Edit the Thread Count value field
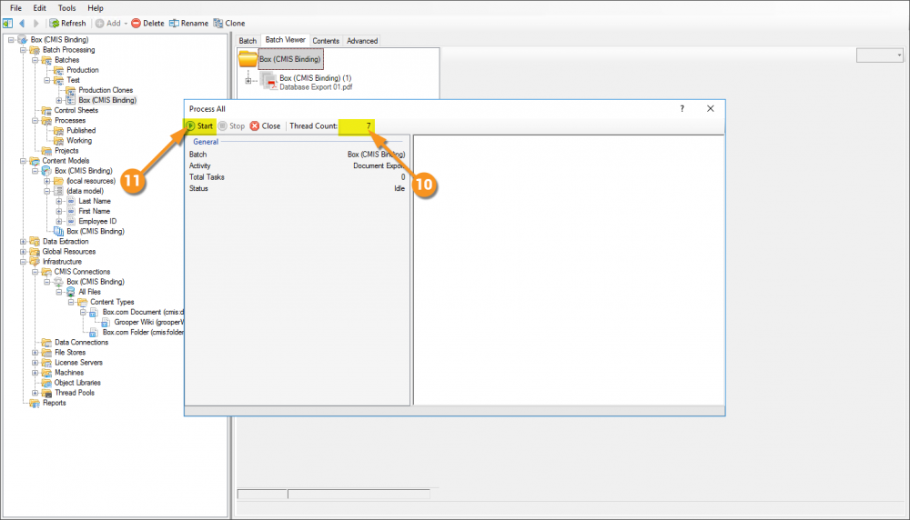Image resolution: width=910 pixels, height=520 pixels. pos(357,125)
